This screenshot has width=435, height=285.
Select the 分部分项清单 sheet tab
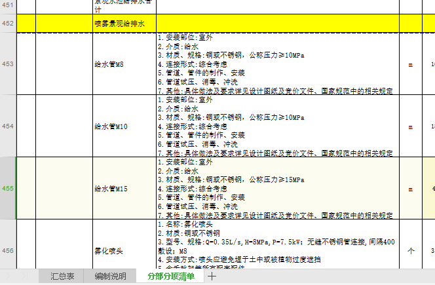[170, 276]
